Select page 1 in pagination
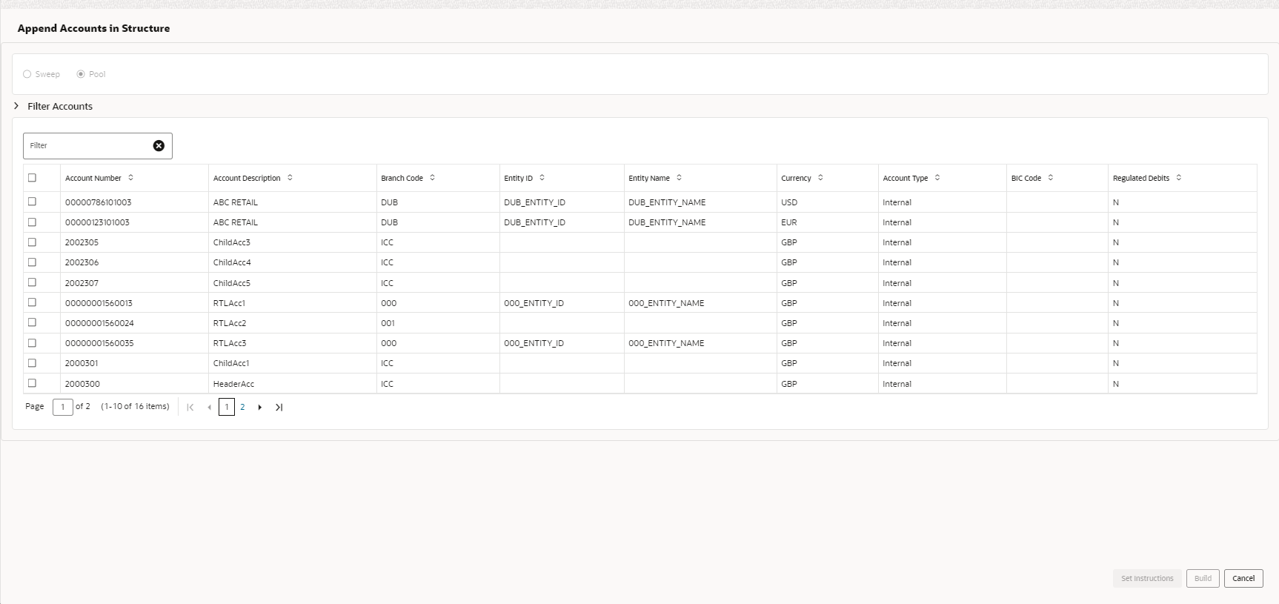1279x604 pixels. [227, 407]
